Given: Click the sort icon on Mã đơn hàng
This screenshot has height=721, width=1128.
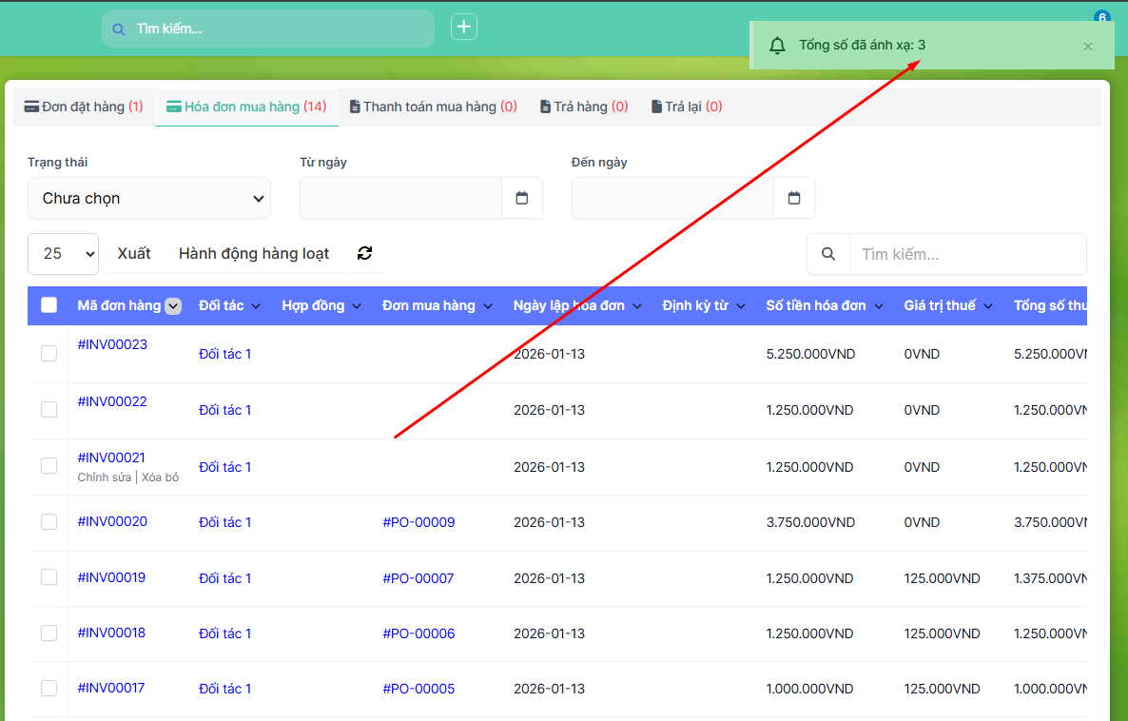Looking at the screenshot, I should coord(173,306).
